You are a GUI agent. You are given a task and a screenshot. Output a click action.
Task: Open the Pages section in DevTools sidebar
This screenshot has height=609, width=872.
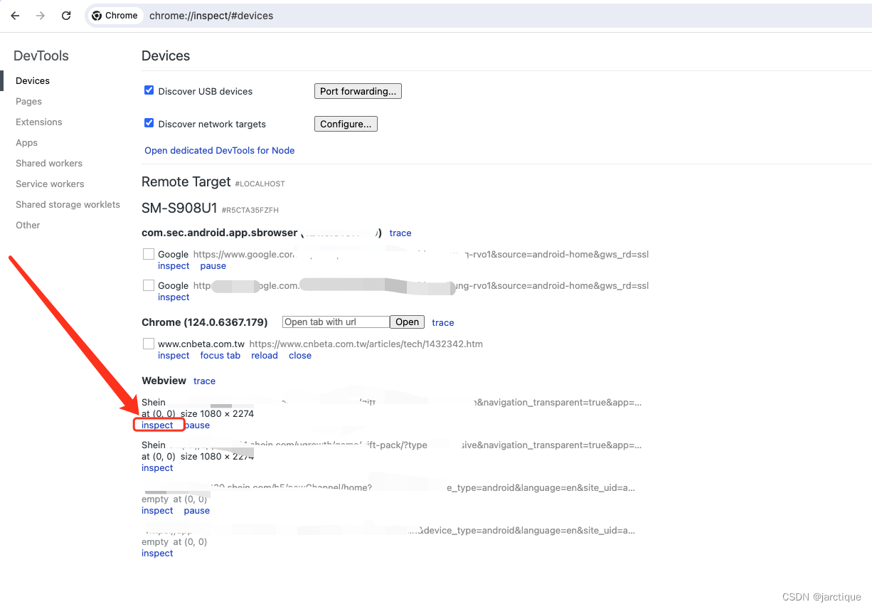28,101
